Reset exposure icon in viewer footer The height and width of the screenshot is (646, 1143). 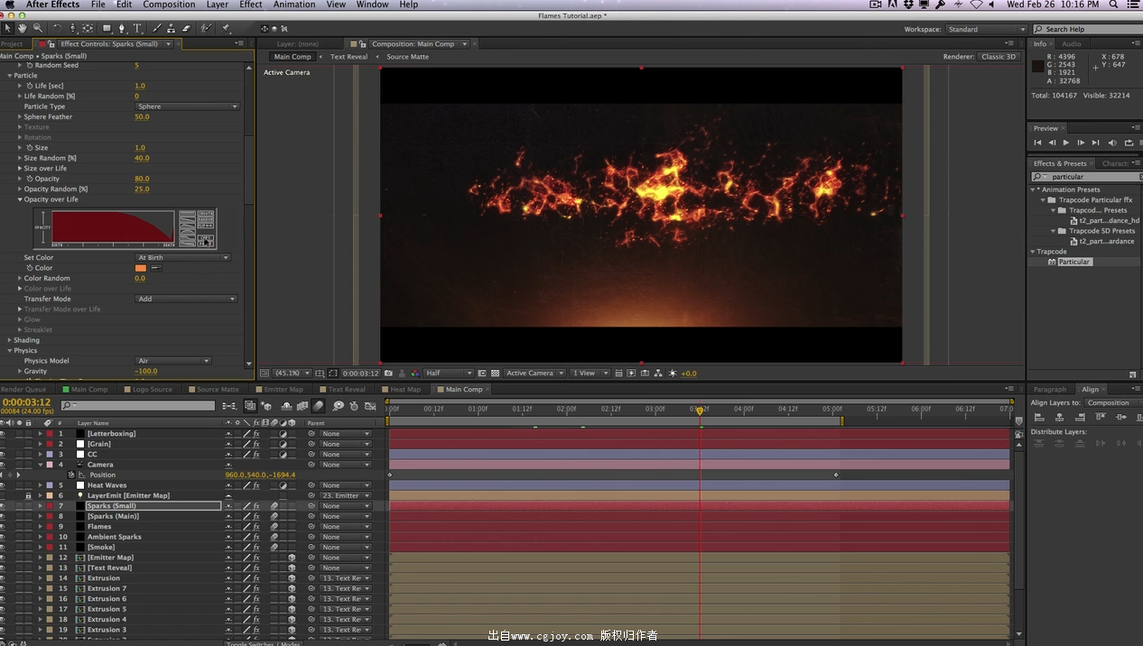click(673, 373)
